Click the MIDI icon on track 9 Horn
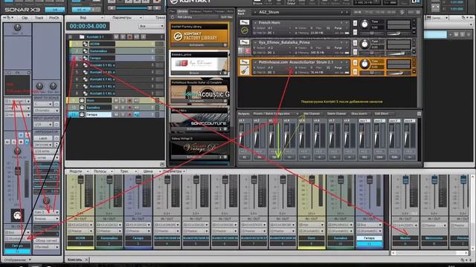476x267 pixels. pos(82,100)
